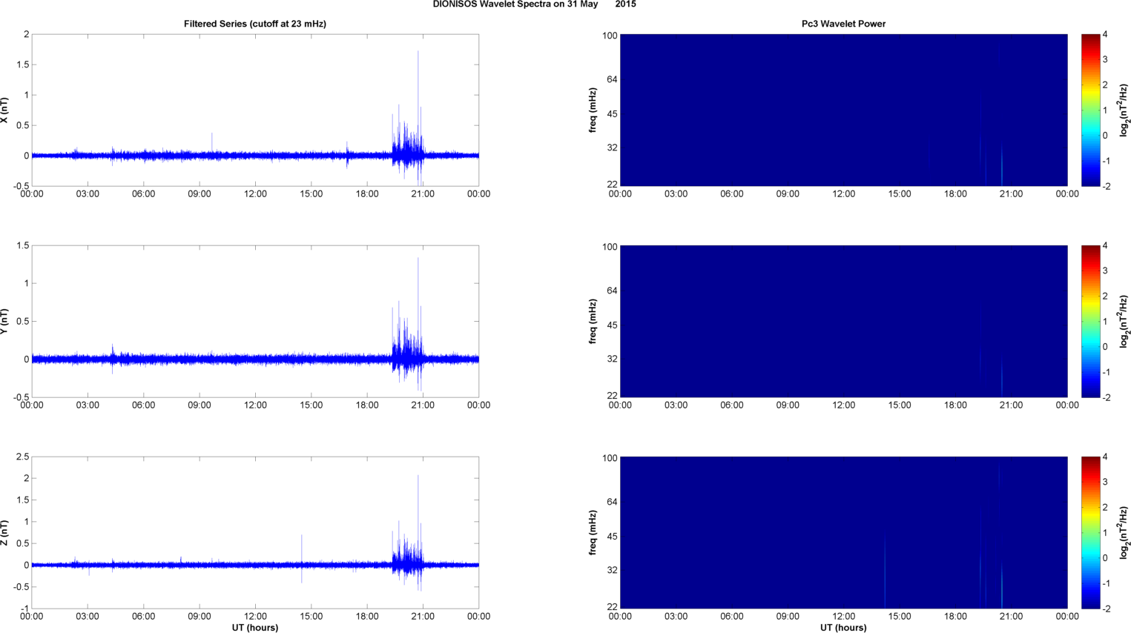The width and height of the screenshot is (1131, 633).
Task: Click the 4 label on the top colorbar
Action: pos(1105,34)
